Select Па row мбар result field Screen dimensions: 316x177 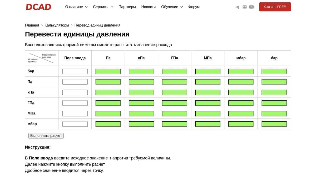click(241, 82)
